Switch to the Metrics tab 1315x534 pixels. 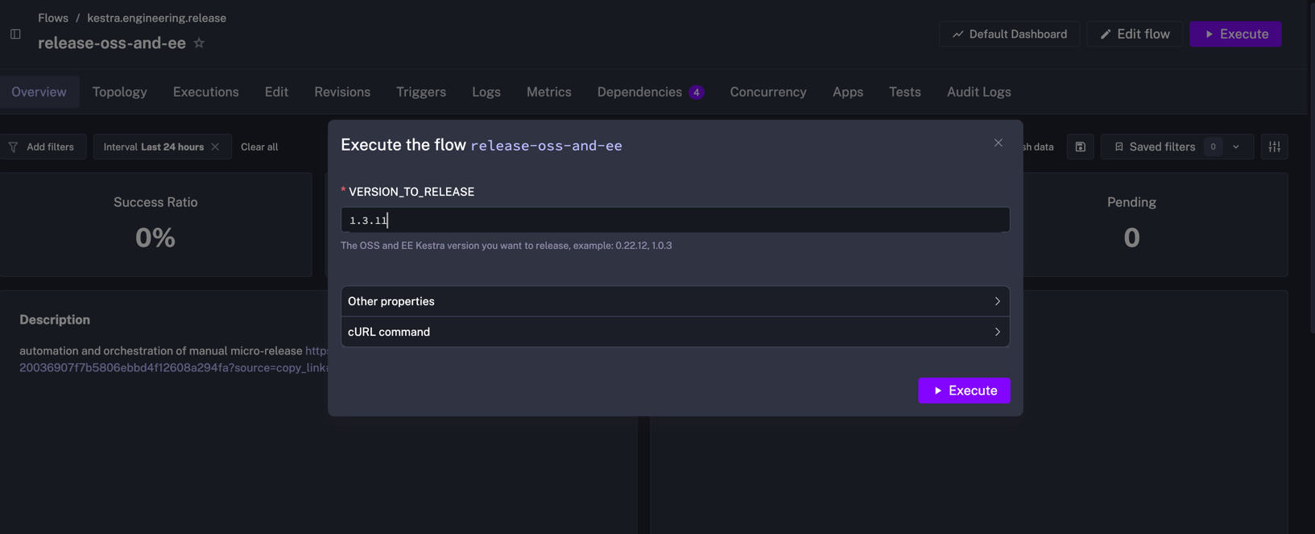pos(548,92)
